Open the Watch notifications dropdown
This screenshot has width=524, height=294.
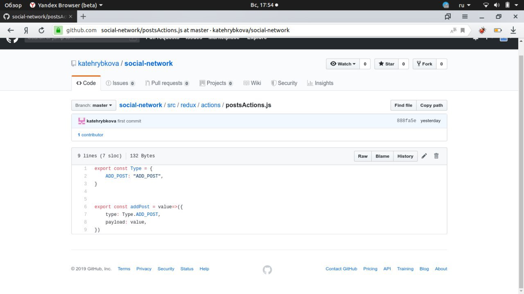click(343, 64)
